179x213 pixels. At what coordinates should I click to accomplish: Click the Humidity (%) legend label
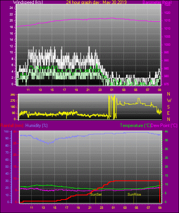[x=36, y=125]
